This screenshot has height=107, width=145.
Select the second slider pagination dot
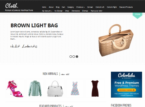(x=74, y=57)
